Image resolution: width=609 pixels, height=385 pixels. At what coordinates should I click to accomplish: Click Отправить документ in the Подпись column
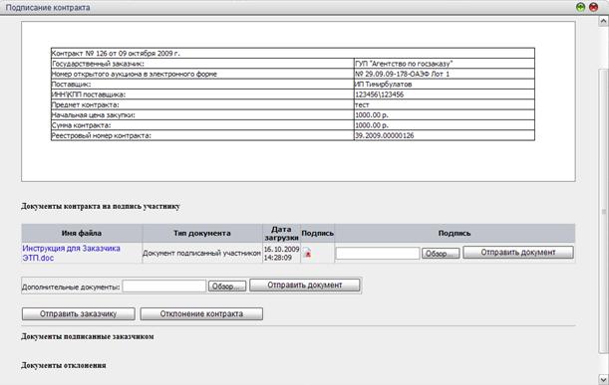[x=518, y=253]
